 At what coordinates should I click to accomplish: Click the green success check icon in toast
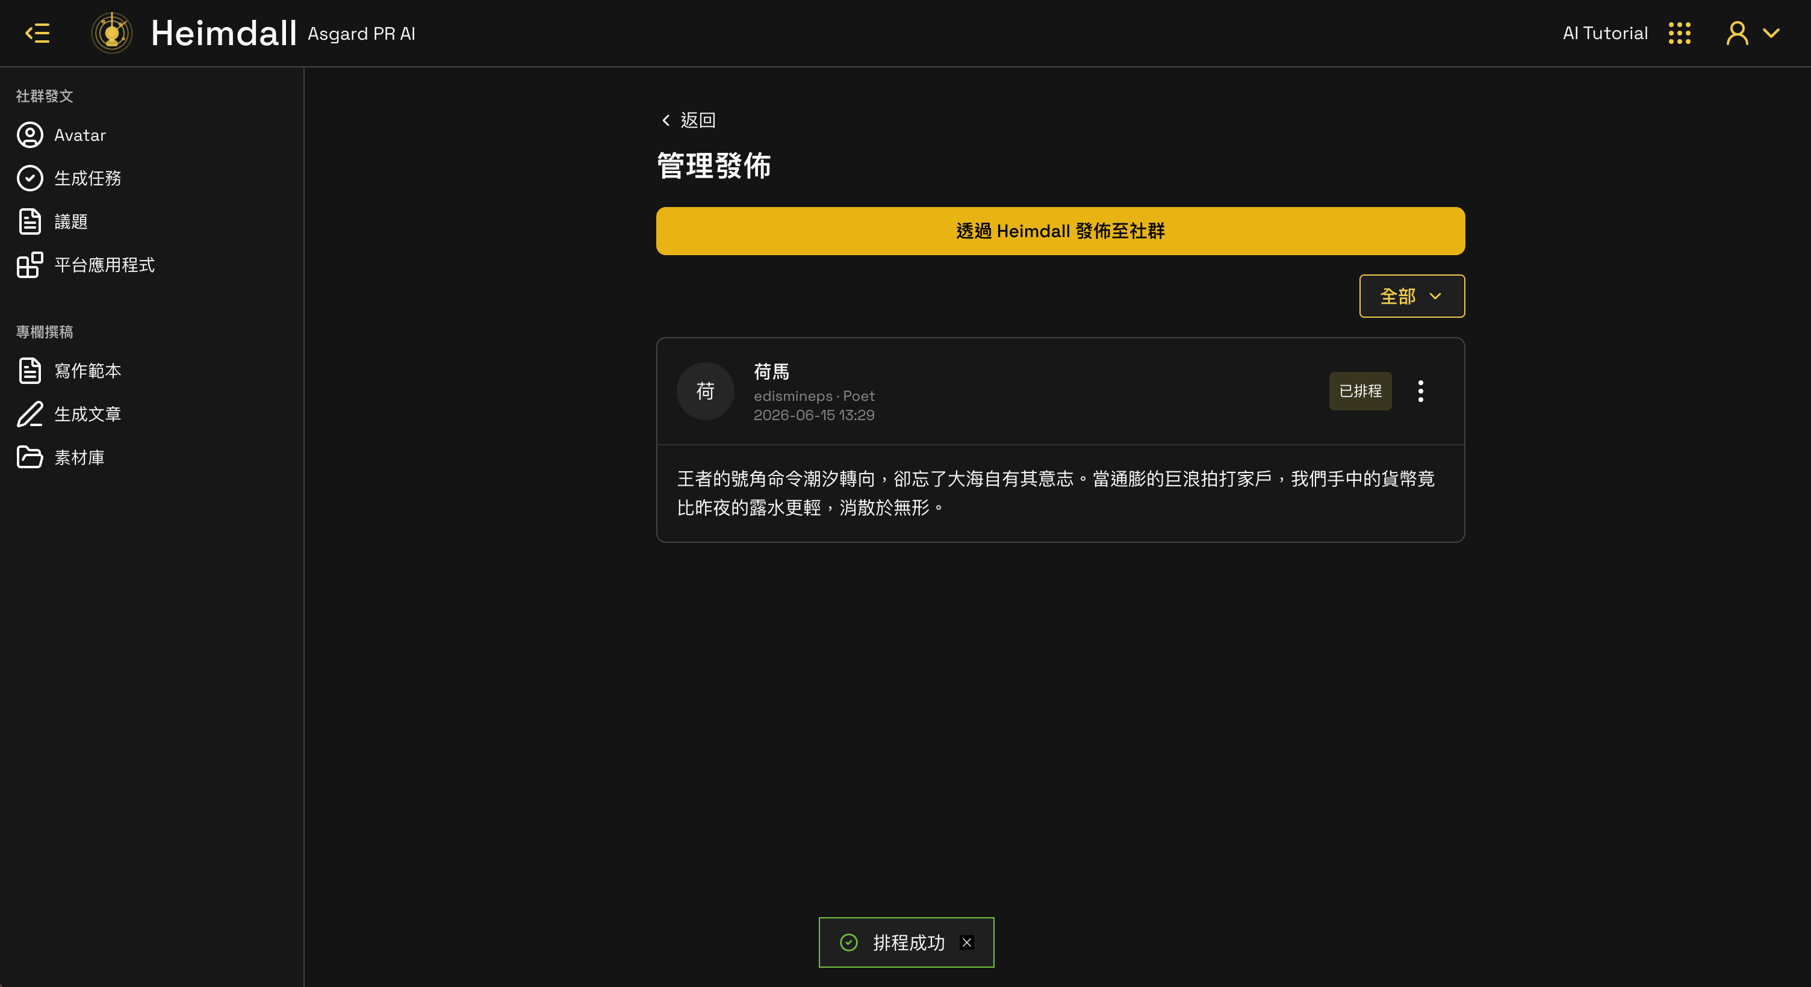click(848, 942)
